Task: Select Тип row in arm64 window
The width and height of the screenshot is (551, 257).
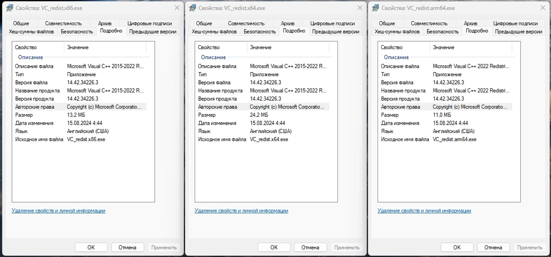Action: [x=446, y=74]
